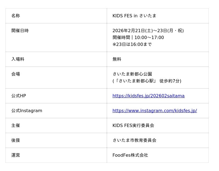Click the 公式Instagram label cell

tap(27, 111)
